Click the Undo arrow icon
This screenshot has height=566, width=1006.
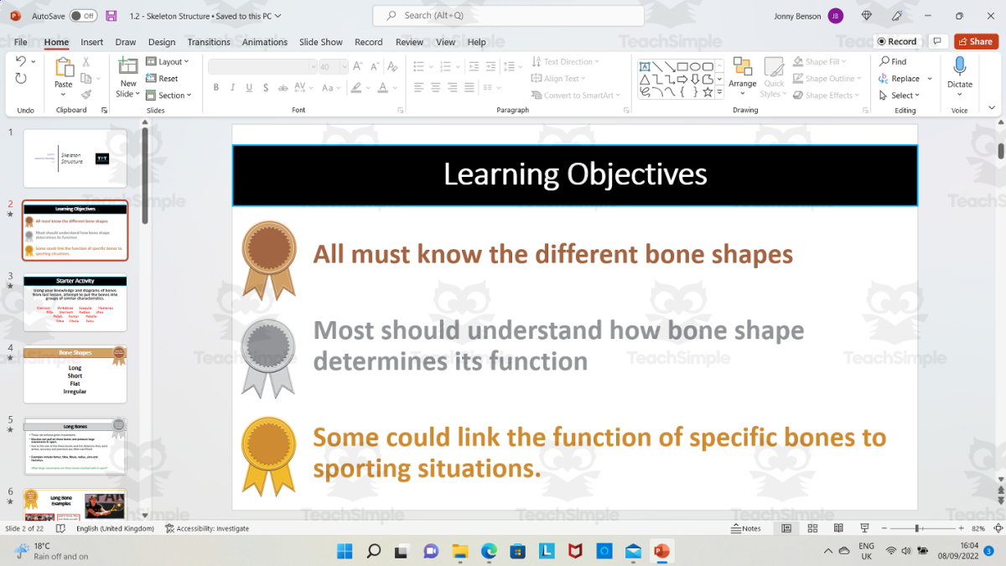[x=20, y=62]
